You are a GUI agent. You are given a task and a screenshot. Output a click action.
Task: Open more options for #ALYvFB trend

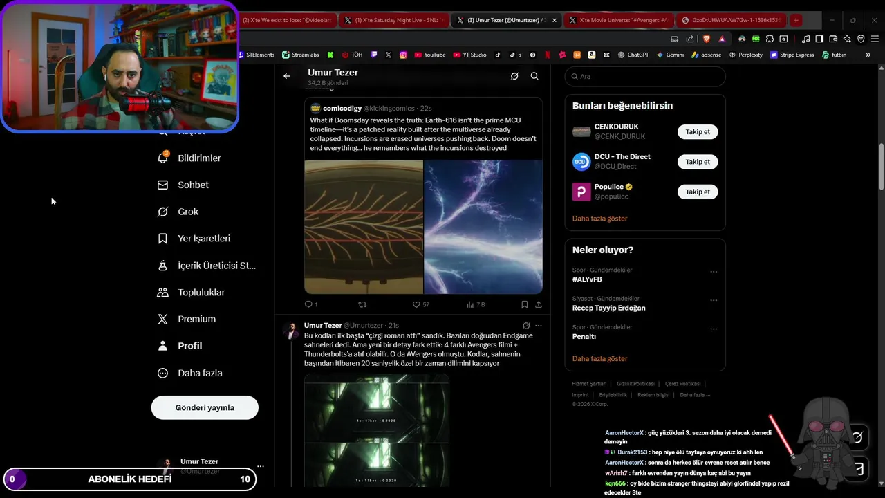[x=714, y=272]
